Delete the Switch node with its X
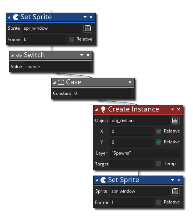Viewport: 193px width, 223px height. [x=88, y=55]
